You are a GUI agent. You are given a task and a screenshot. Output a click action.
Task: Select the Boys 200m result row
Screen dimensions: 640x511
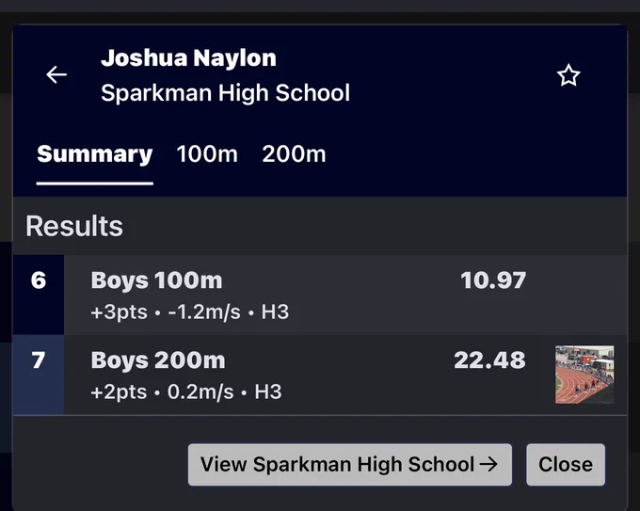[x=320, y=375]
